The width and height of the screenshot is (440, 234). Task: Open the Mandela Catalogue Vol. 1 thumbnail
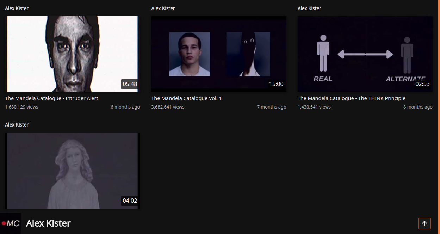click(x=219, y=54)
